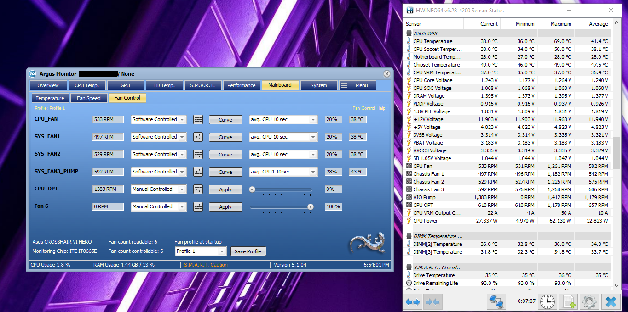
Task: Open HWiNFO remote network computers icon
Action: pos(496,302)
